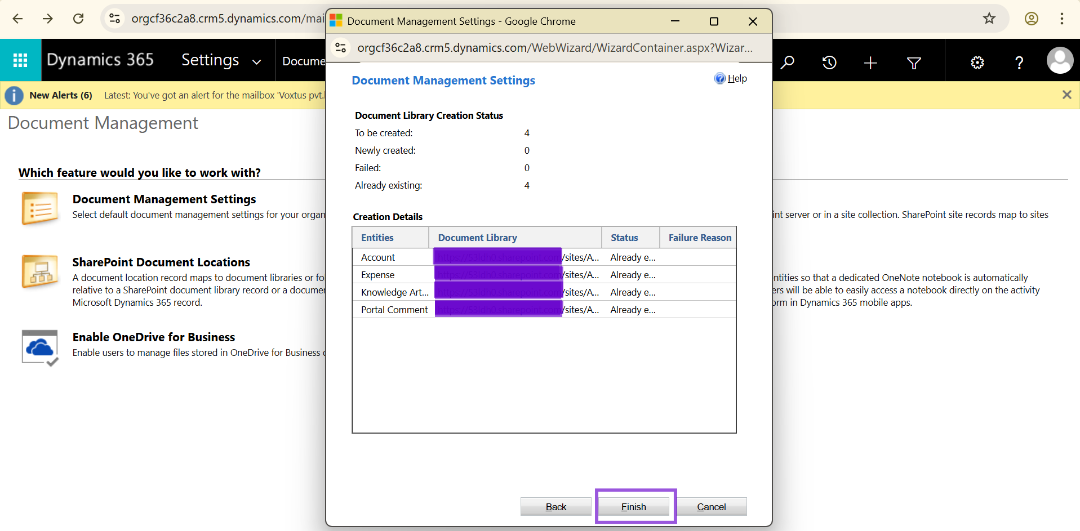Click the latest mailbox alert message

pos(215,95)
